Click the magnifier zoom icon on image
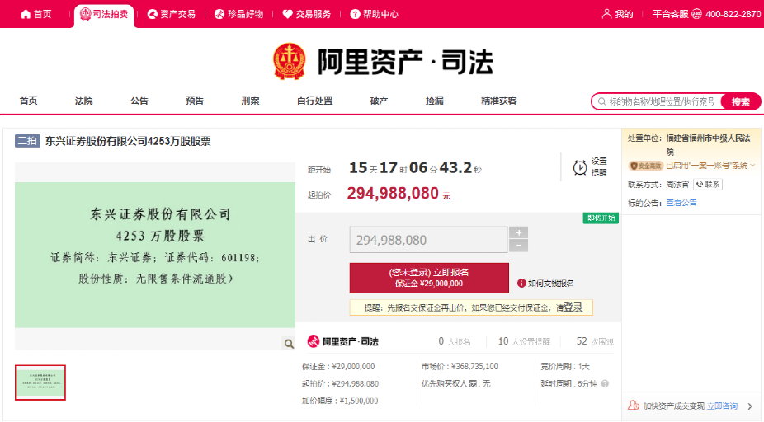The height and width of the screenshot is (422, 764). (289, 344)
